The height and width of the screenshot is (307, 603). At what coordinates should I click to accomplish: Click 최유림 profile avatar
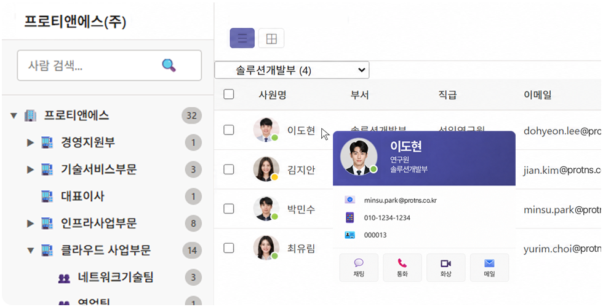tap(266, 247)
